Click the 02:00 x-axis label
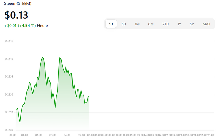Screen dimensions: 220x137 [x=39, y=135]
